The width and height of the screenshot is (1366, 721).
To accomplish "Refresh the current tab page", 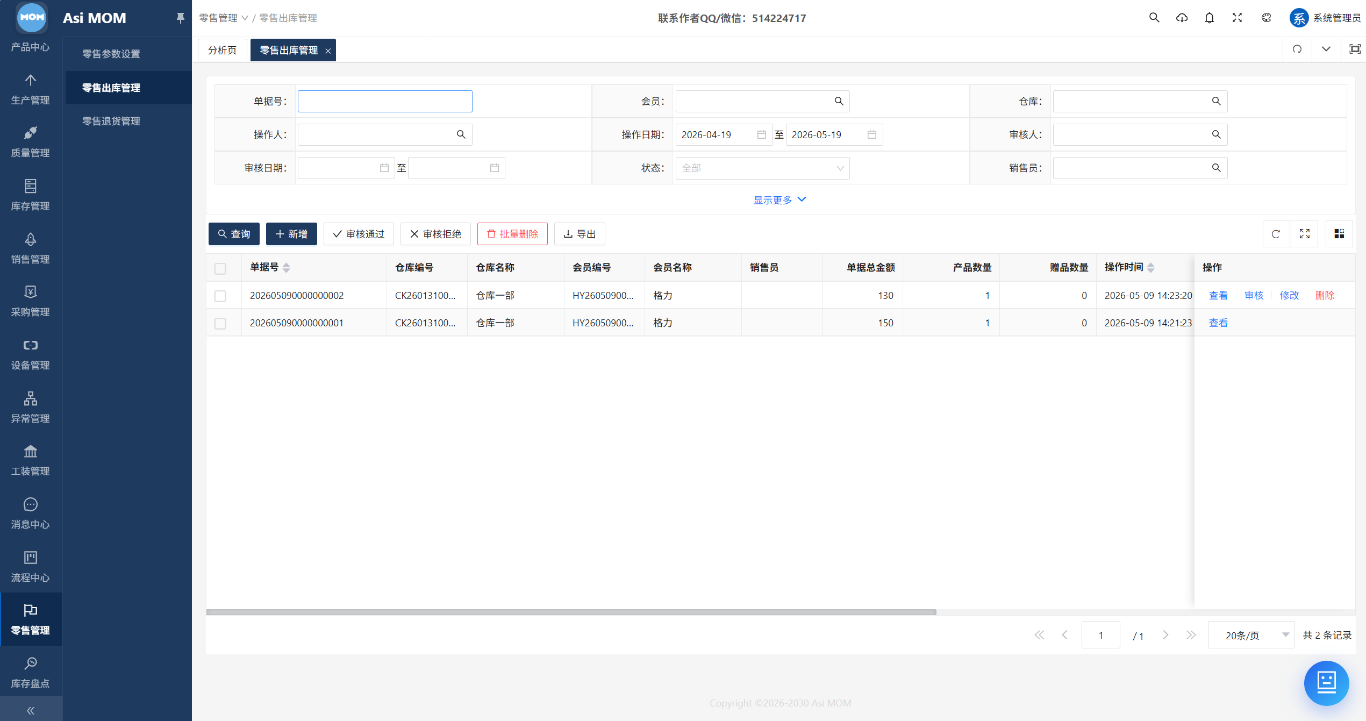I will [x=1297, y=49].
